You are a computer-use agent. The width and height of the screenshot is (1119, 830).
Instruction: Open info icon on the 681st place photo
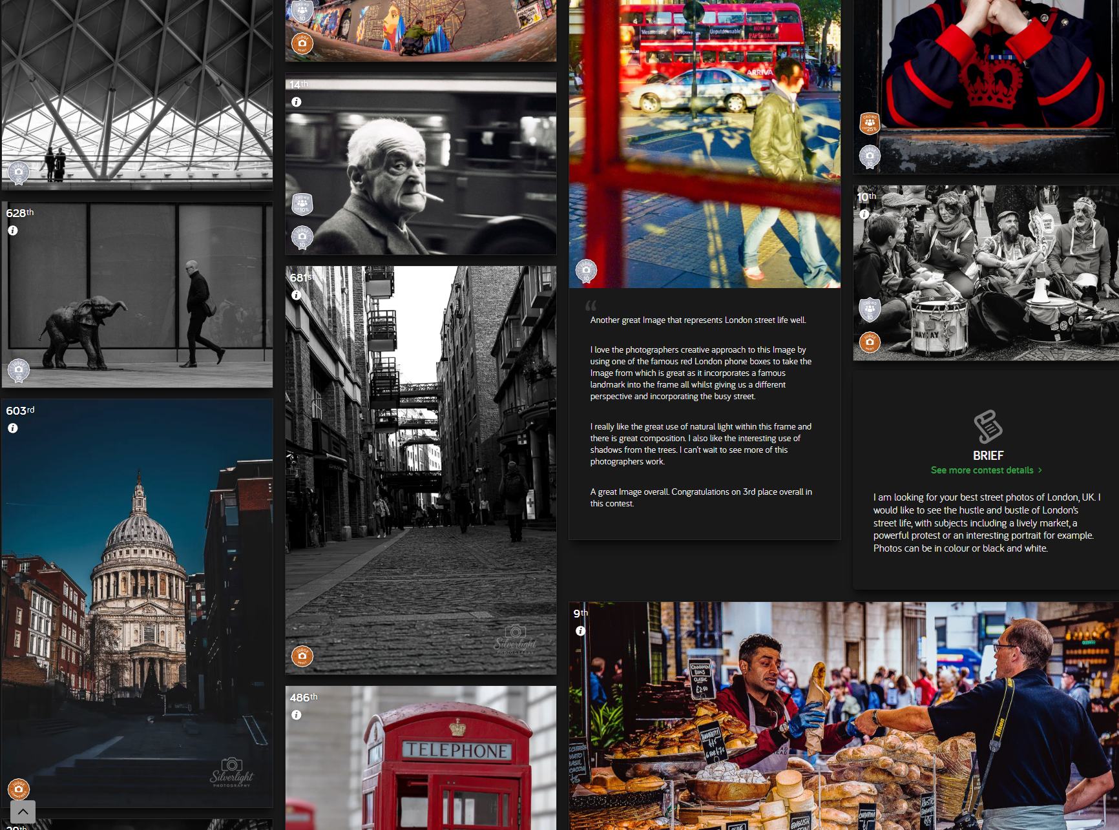[x=297, y=295]
